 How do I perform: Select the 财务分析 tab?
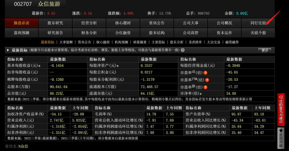pos(89,33)
